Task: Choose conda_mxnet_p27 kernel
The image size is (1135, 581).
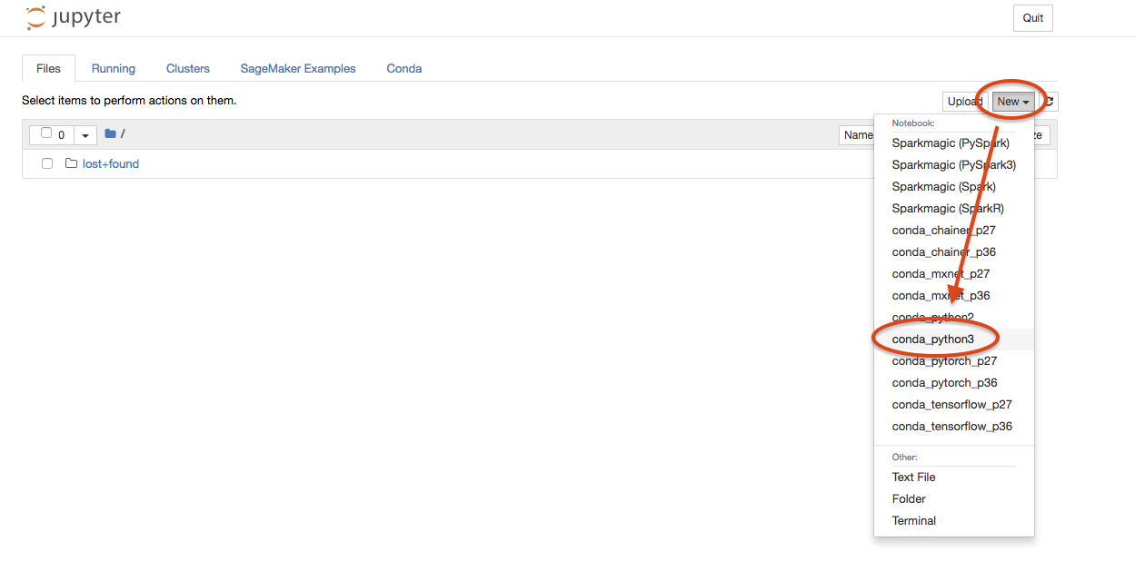Action: (954, 273)
